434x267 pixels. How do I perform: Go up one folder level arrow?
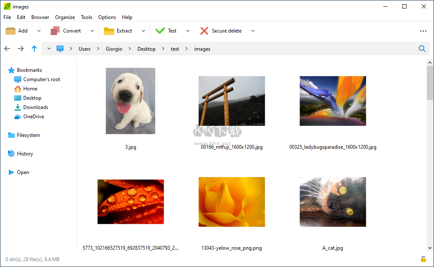click(34, 49)
